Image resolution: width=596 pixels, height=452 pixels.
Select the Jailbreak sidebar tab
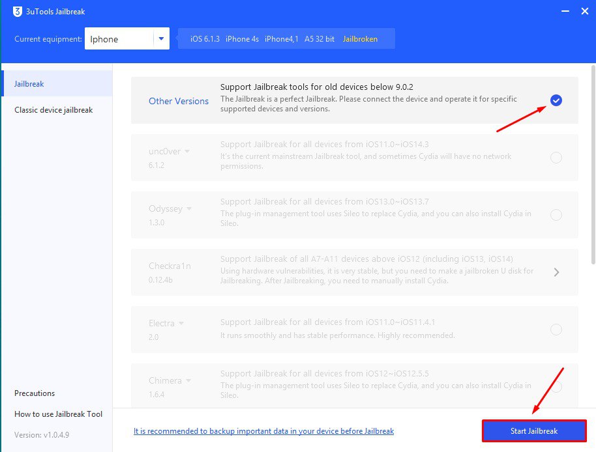[57, 83]
